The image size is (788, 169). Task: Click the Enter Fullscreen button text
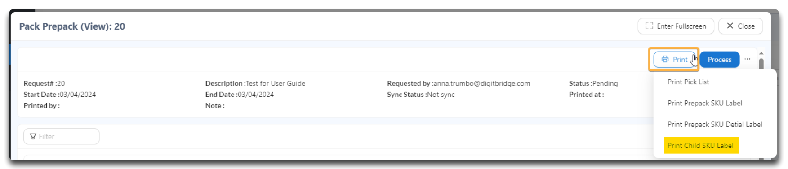[681, 26]
